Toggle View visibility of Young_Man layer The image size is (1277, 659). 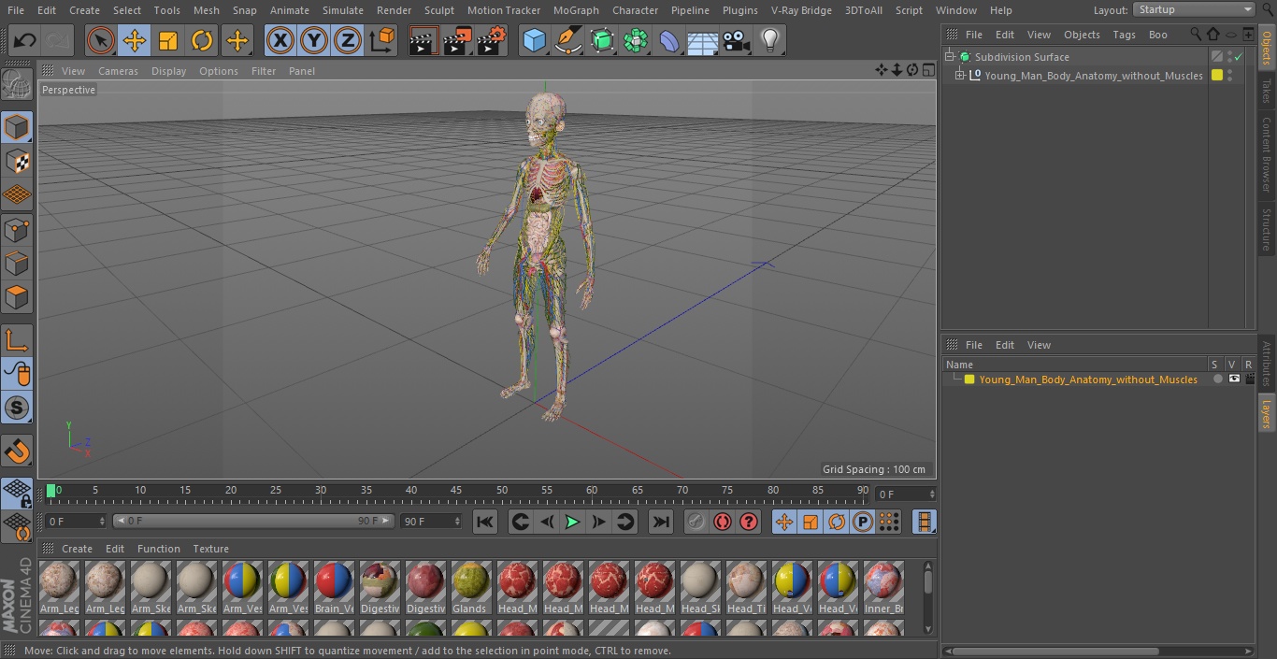1234,380
